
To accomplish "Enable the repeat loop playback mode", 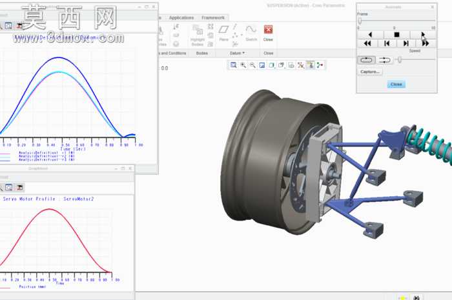I will point(366,60).
